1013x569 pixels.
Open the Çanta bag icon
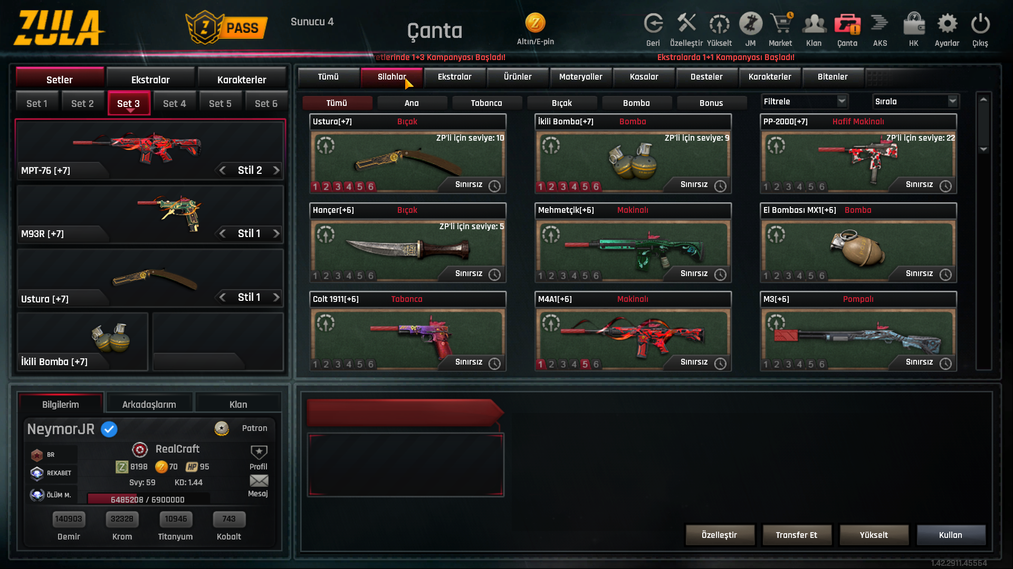tap(847, 24)
